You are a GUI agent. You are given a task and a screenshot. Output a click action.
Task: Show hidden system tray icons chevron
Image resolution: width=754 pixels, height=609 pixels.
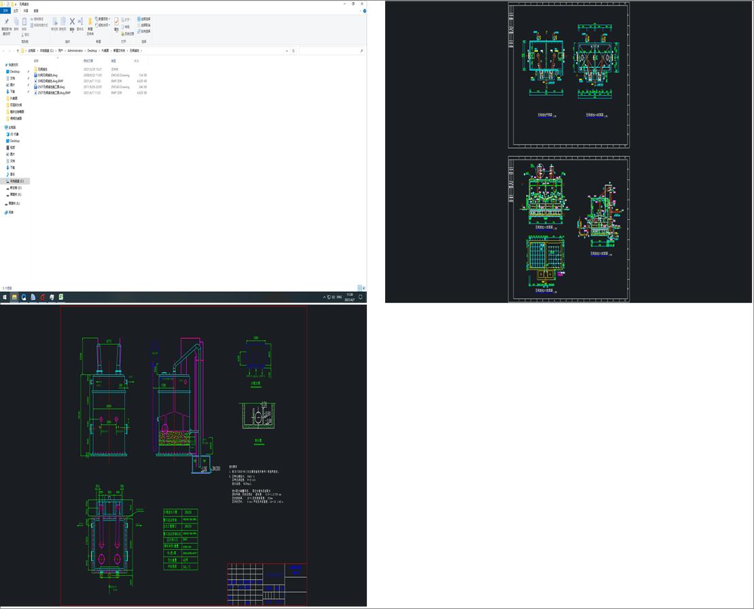(x=324, y=297)
